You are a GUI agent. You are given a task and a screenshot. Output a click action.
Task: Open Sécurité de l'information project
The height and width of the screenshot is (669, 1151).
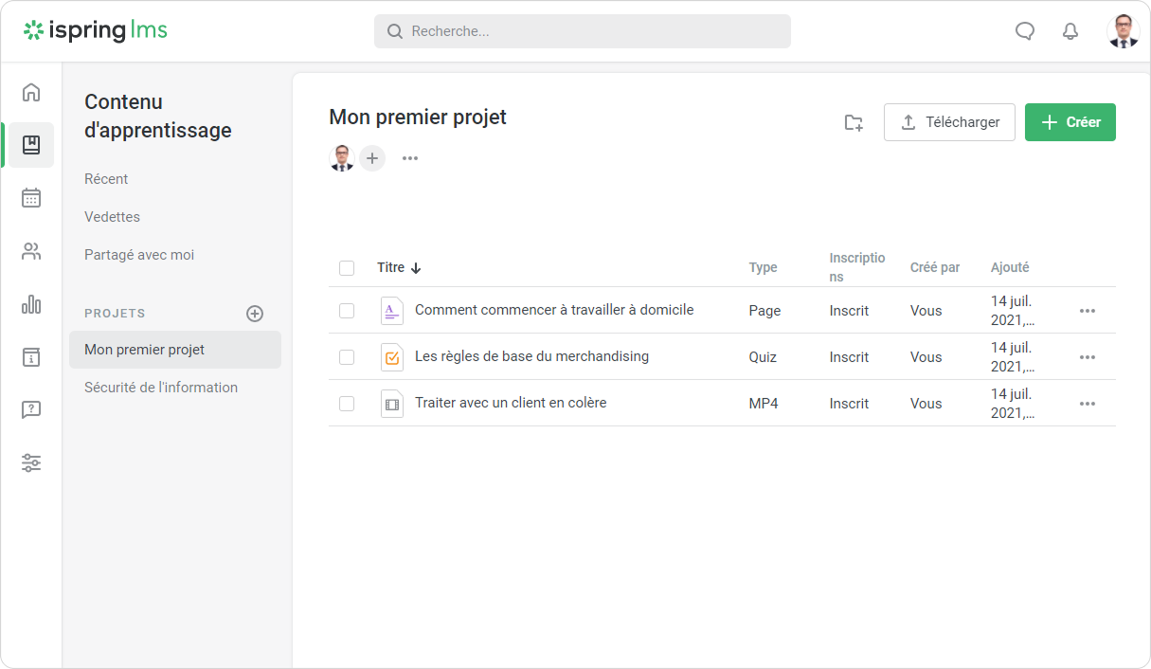(161, 388)
